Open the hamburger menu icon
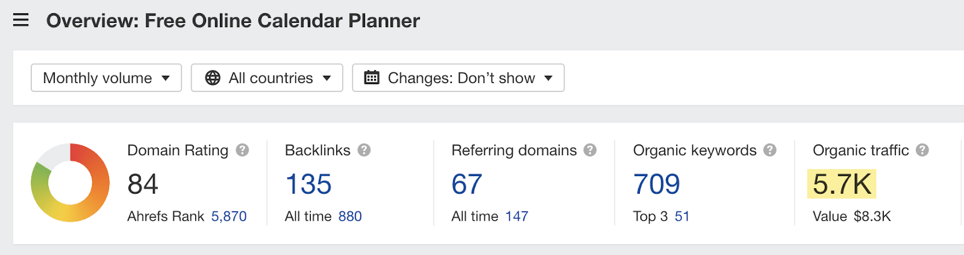This screenshot has width=964, height=255. coord(21,20)
